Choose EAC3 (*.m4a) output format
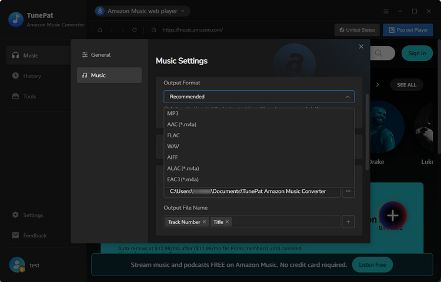441x282 pixels. tap(259, 179)
